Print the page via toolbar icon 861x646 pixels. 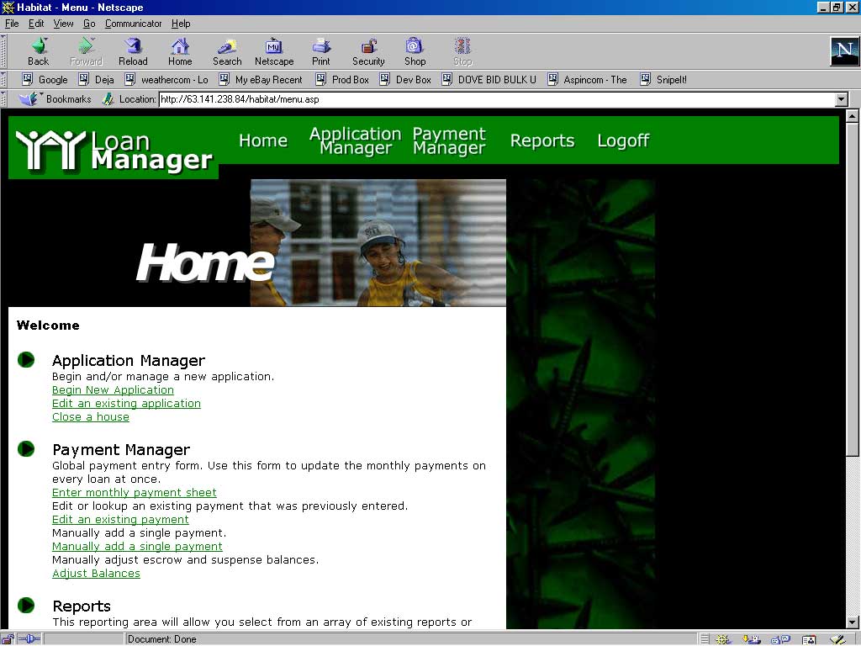pos(321,51)
